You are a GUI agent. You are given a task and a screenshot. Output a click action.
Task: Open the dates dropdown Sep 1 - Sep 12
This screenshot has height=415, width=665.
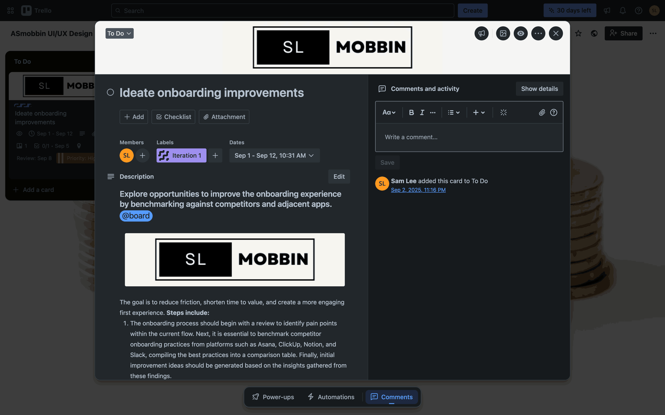[274, 156]
